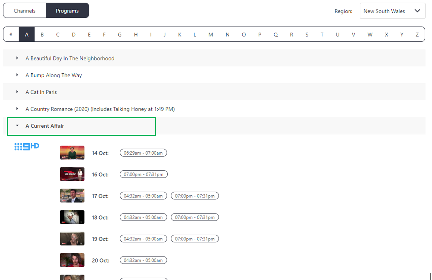Select letter N in the alphabet filter
This screenshot has height=280, width=432.
[227, 35]
